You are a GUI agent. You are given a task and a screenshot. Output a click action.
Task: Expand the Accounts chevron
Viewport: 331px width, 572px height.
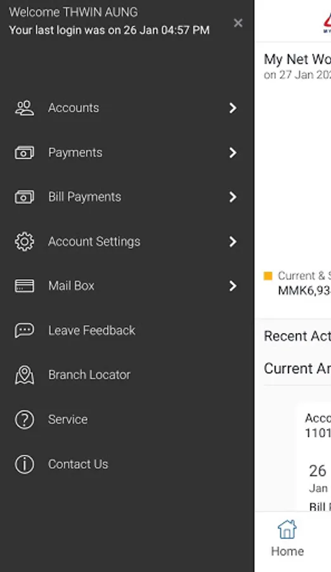(x=233, y=108)
